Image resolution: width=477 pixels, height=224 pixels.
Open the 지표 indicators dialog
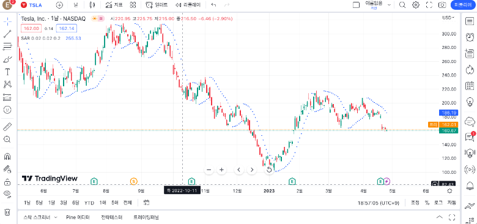pos(114,5)
